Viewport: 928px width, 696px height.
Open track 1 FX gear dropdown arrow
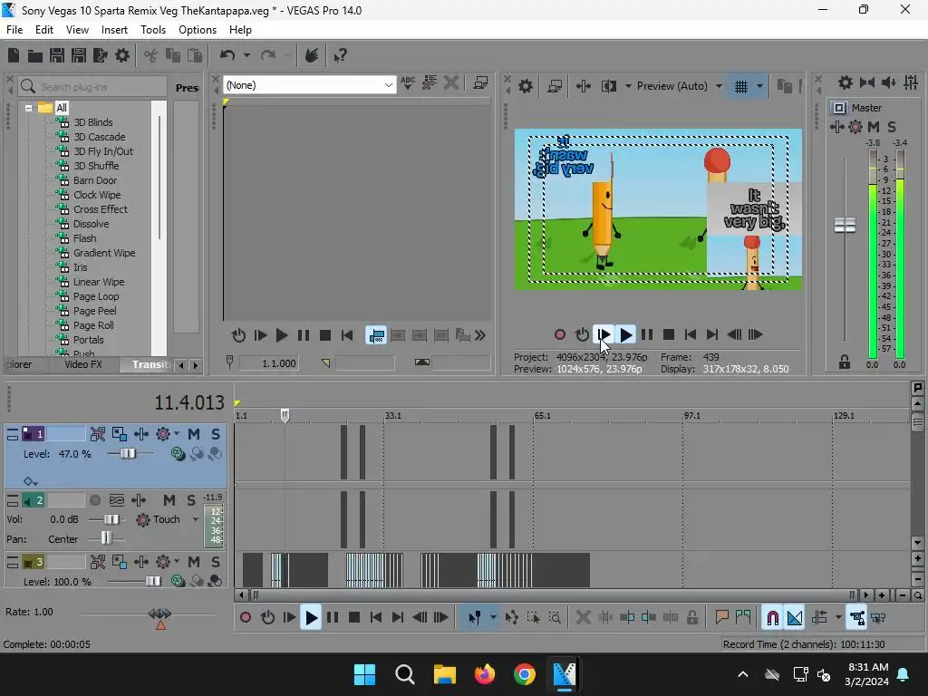[x=177, y=434]
